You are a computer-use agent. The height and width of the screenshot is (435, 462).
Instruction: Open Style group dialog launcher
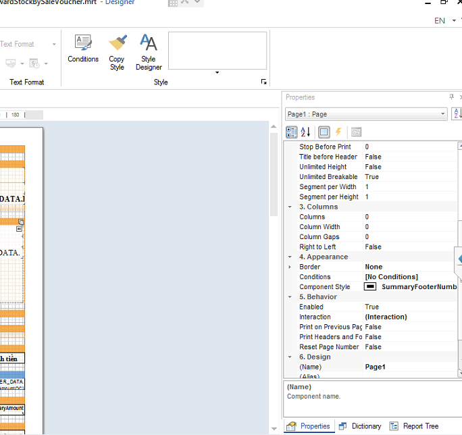(263, 82)
